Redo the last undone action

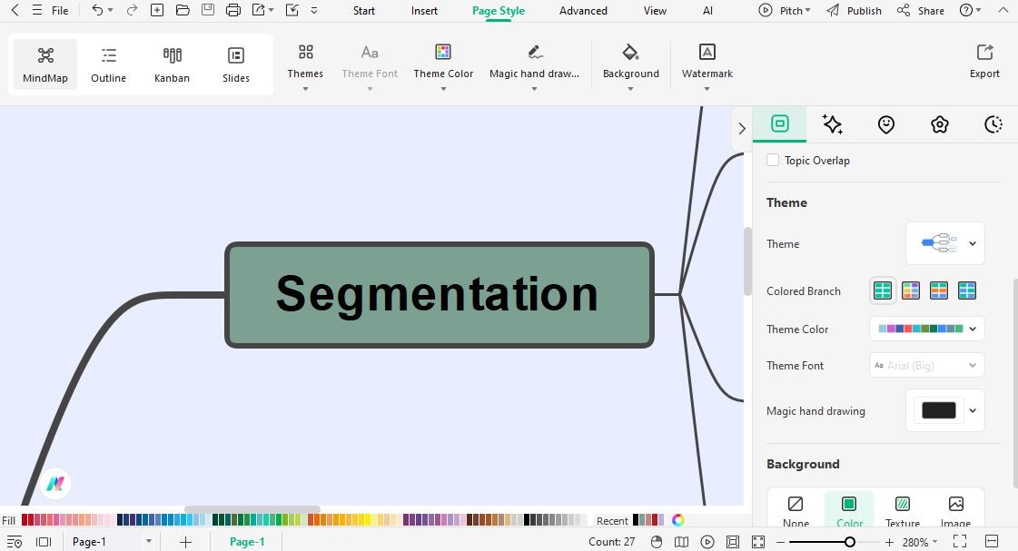coord(132,10)
